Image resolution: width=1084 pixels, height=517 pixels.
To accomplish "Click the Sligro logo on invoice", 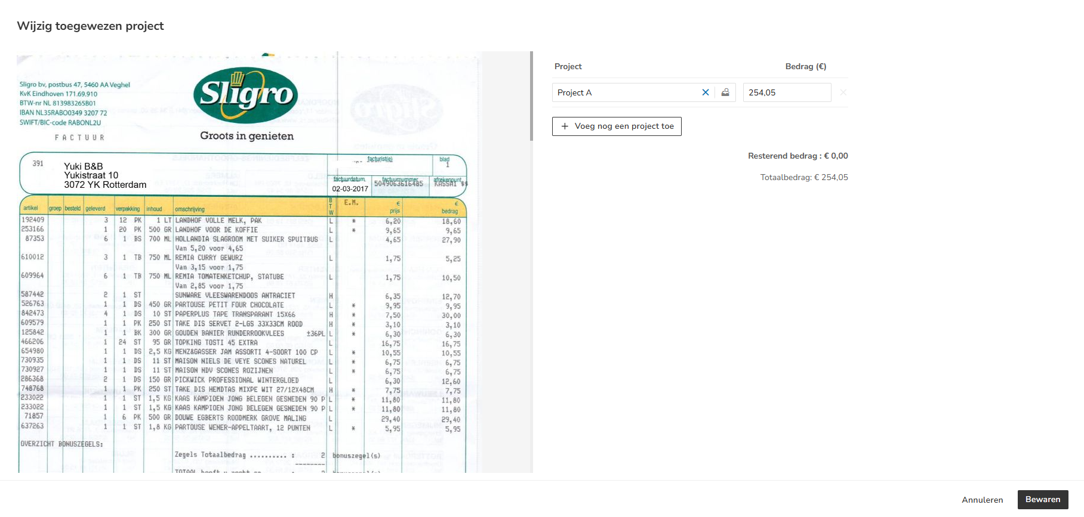I will [245, 94].
